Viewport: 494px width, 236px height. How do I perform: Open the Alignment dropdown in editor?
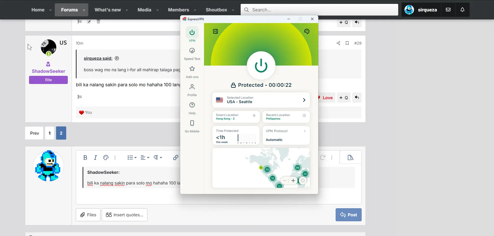145,158
